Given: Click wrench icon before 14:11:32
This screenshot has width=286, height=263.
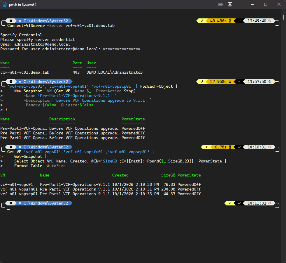Looking at the screenshot, I should click(230, 203).
